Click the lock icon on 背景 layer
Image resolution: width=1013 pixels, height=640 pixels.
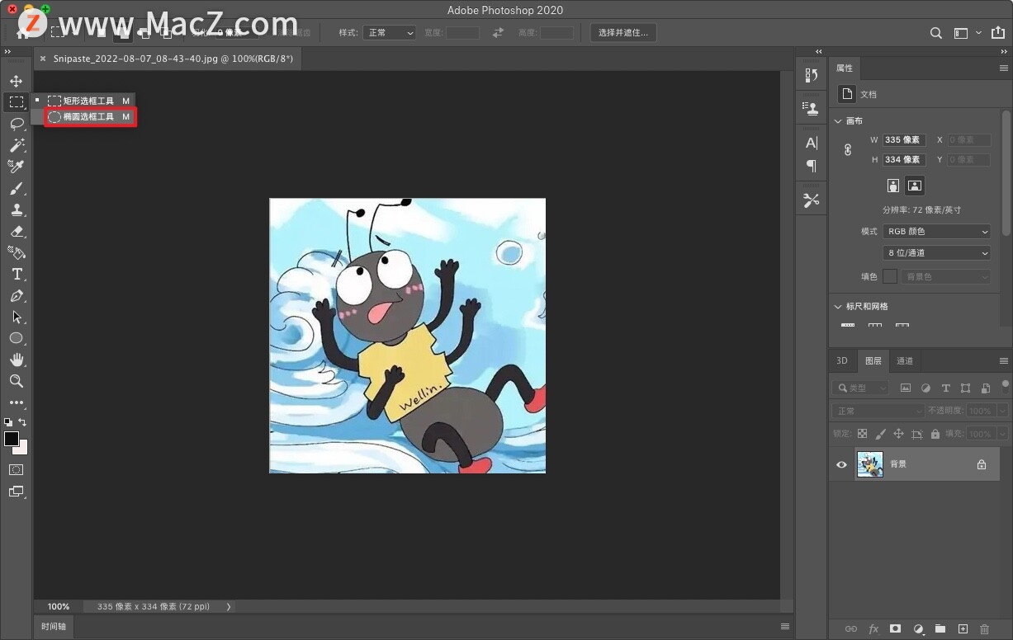[x=982, y=464]
